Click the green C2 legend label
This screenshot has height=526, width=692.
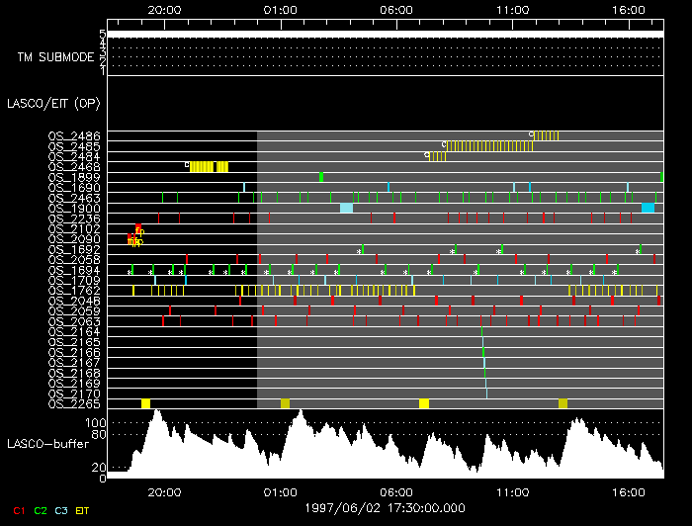41,511
